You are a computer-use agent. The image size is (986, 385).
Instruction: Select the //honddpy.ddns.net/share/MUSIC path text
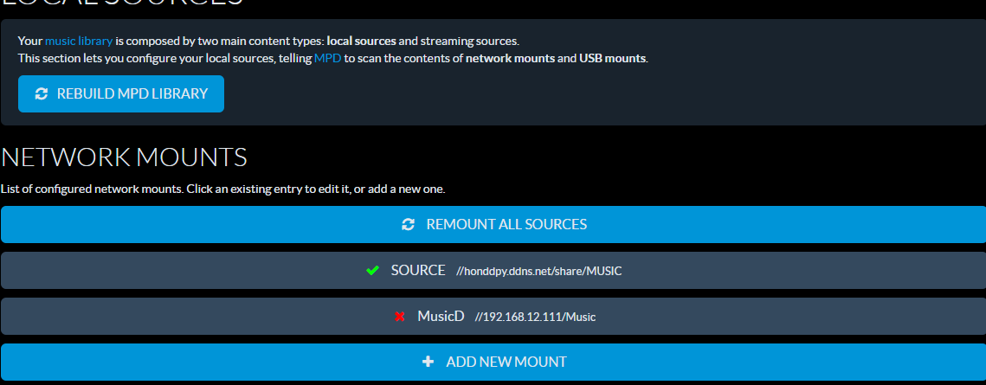pos(539,272)
